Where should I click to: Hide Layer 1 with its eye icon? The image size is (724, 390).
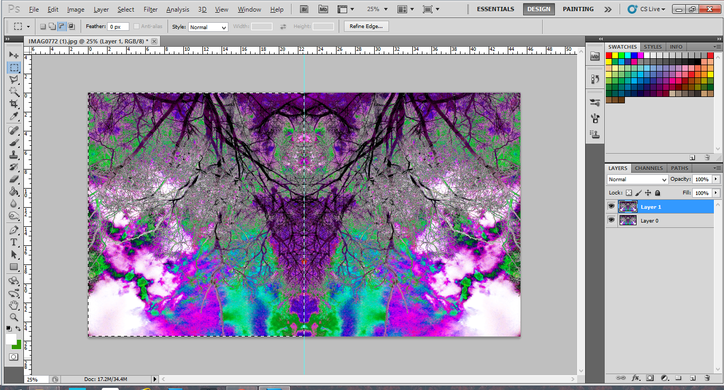coord(611,207)
